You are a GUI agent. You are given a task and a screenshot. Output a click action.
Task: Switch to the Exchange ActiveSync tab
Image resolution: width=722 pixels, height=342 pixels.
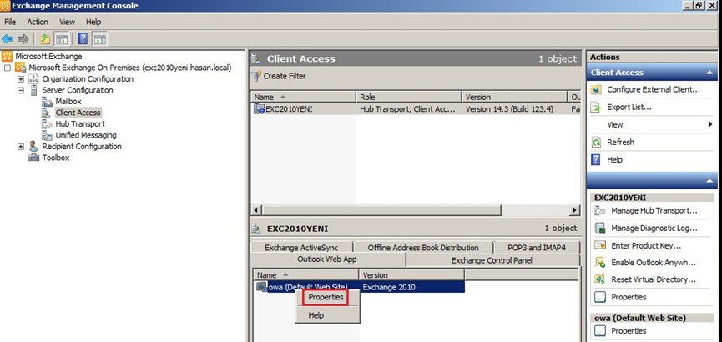(x=301, y=248)
